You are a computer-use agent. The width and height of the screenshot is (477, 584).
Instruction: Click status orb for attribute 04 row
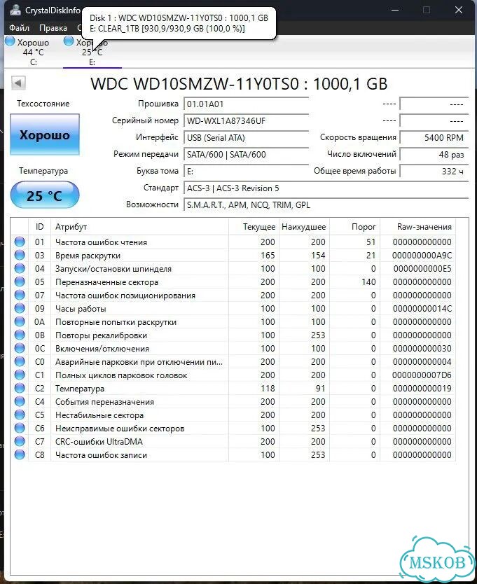pyautogui.click(x=20, y=268)
